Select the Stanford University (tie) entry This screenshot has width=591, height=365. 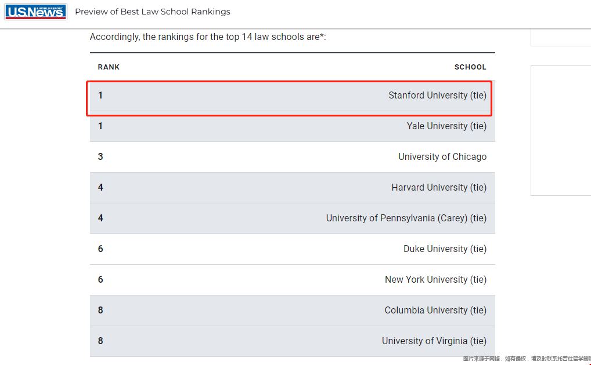(437, 96)
